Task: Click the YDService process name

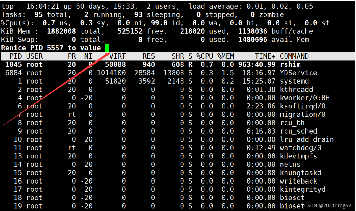Action: [x=298, y=73]
